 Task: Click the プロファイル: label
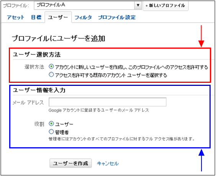click(16, 6)
